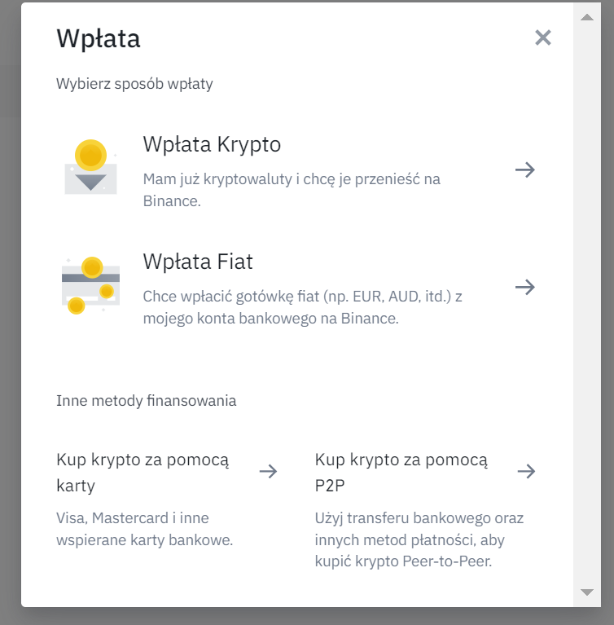This screenshot has height=625, width=614.
Task: Click the 'Wybierz sposób wpłaty' subtitle
Action: click(134, 84)
